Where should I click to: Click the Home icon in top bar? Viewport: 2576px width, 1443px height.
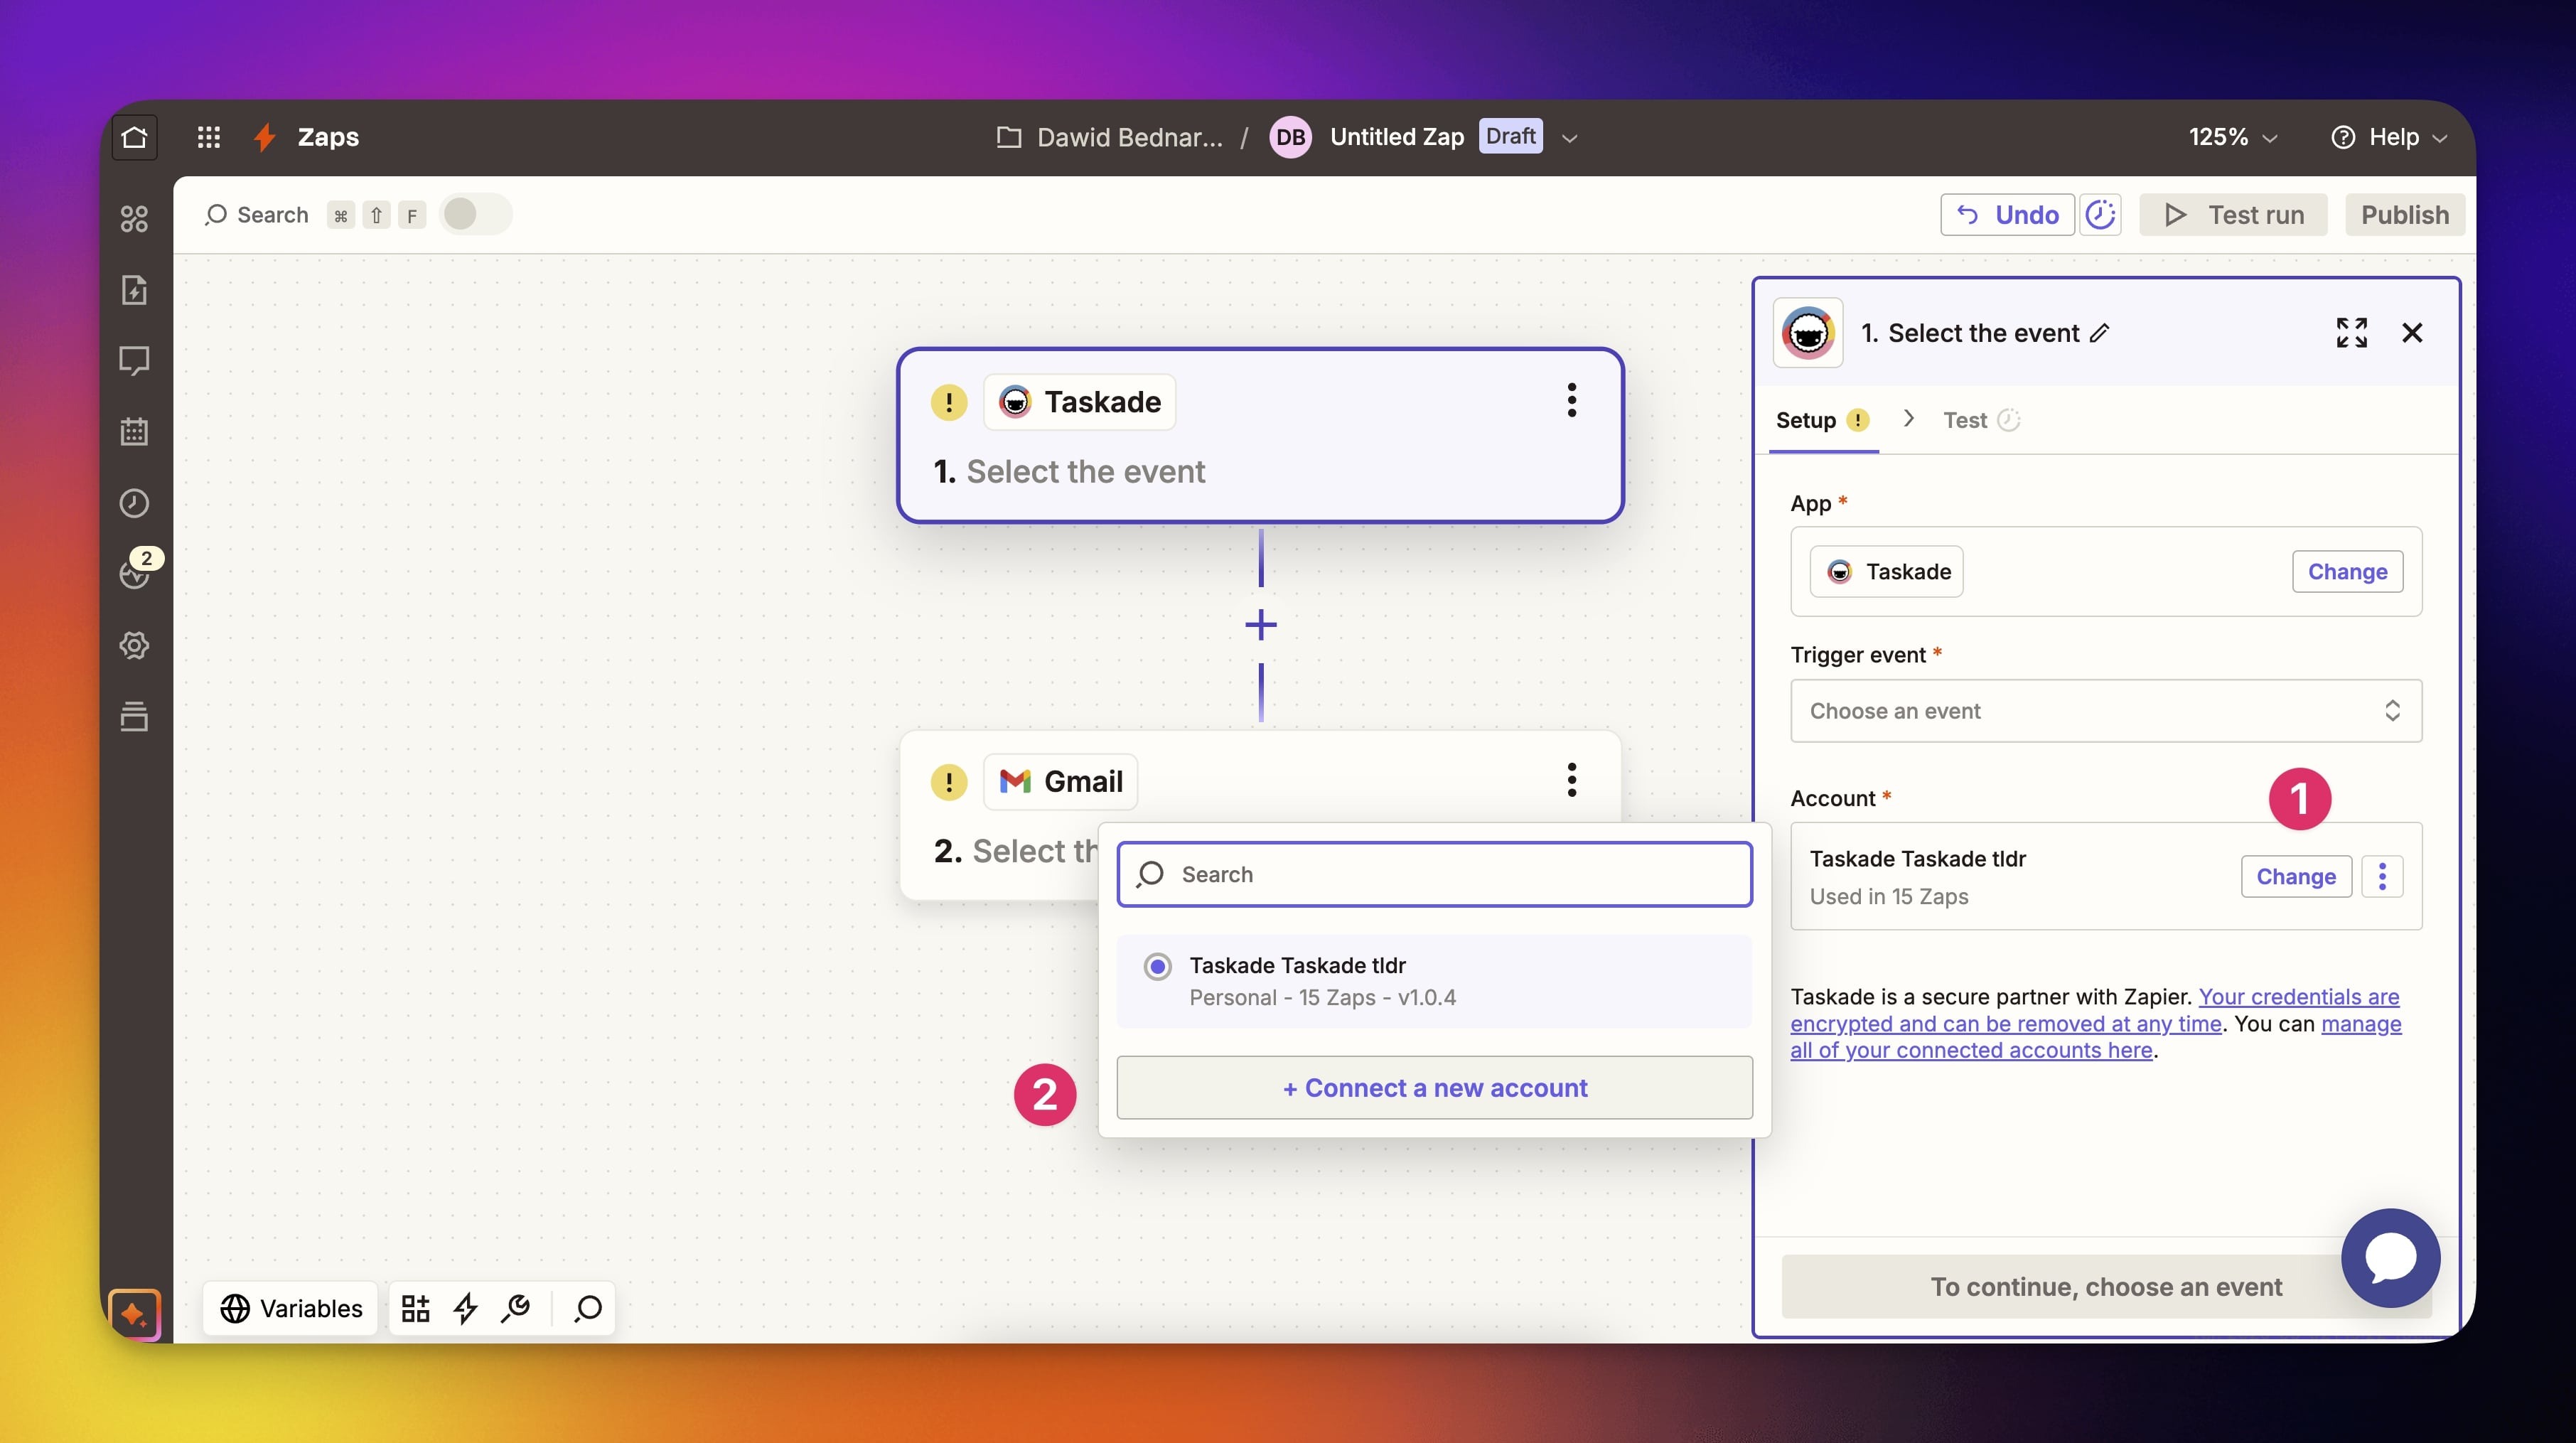click(x=134, y=137)
